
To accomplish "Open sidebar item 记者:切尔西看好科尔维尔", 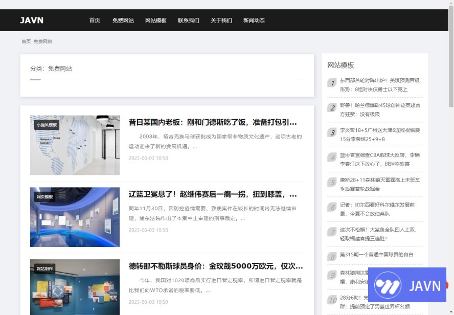I will tap(377, 209).
